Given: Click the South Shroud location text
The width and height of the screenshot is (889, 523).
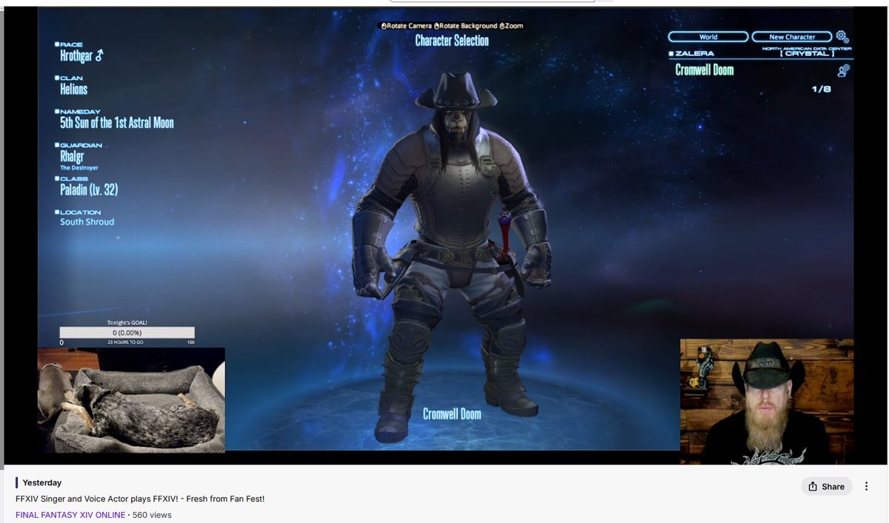Looking at the screenshot, I should pos(87,222).
